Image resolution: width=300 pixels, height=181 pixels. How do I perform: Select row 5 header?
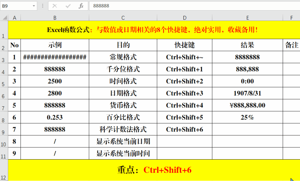4,81
